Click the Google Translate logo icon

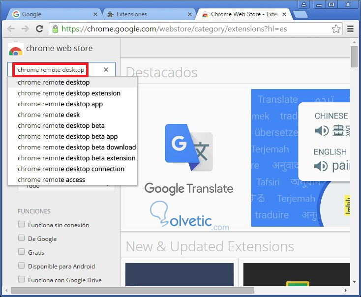189,148
